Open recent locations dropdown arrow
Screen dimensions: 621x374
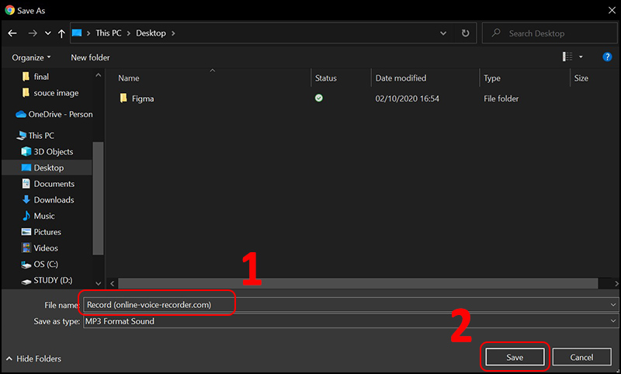click(48, 33)
